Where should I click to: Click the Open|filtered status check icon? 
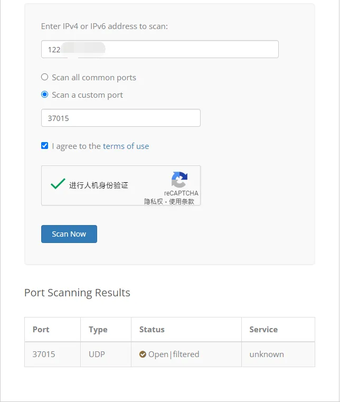tap(143, 354)
